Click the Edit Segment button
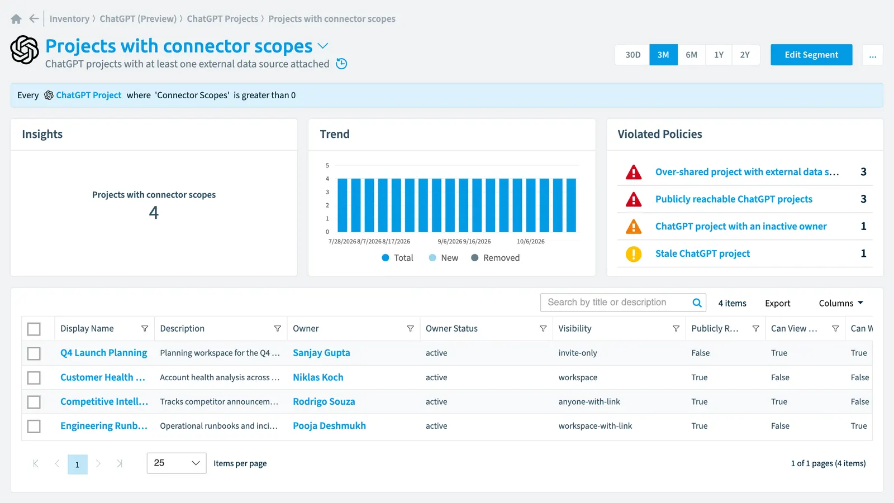 point(811,55)
